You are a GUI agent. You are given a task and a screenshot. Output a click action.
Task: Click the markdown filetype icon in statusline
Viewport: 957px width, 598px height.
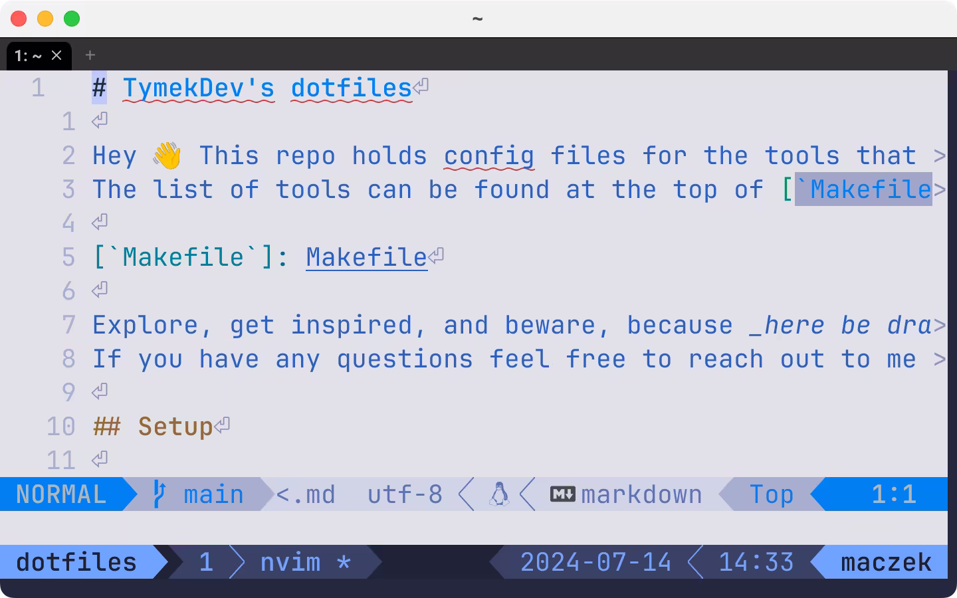pos(563,494)
